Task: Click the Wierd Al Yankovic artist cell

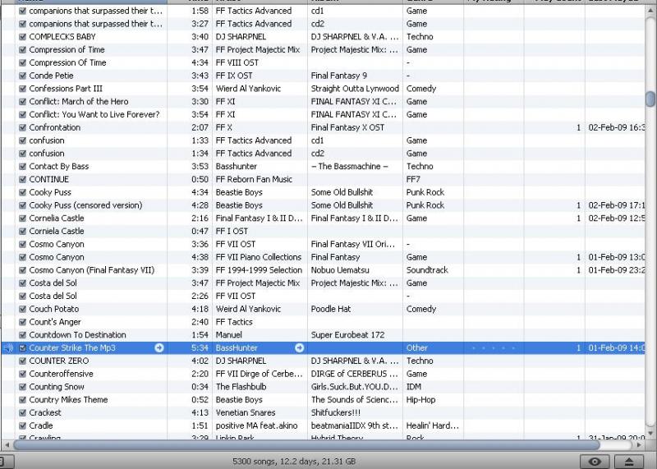Action: 248,89
